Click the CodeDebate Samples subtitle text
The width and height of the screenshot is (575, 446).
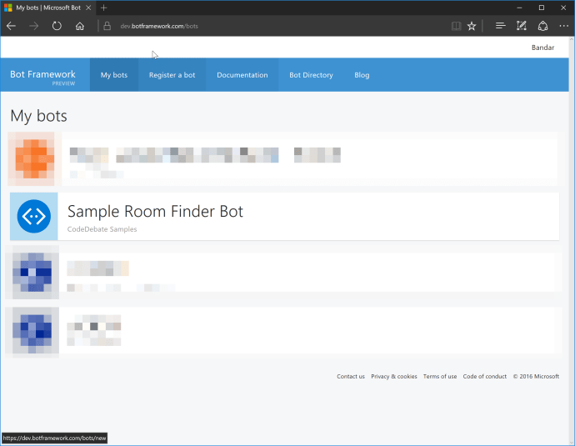pos(102,229)
